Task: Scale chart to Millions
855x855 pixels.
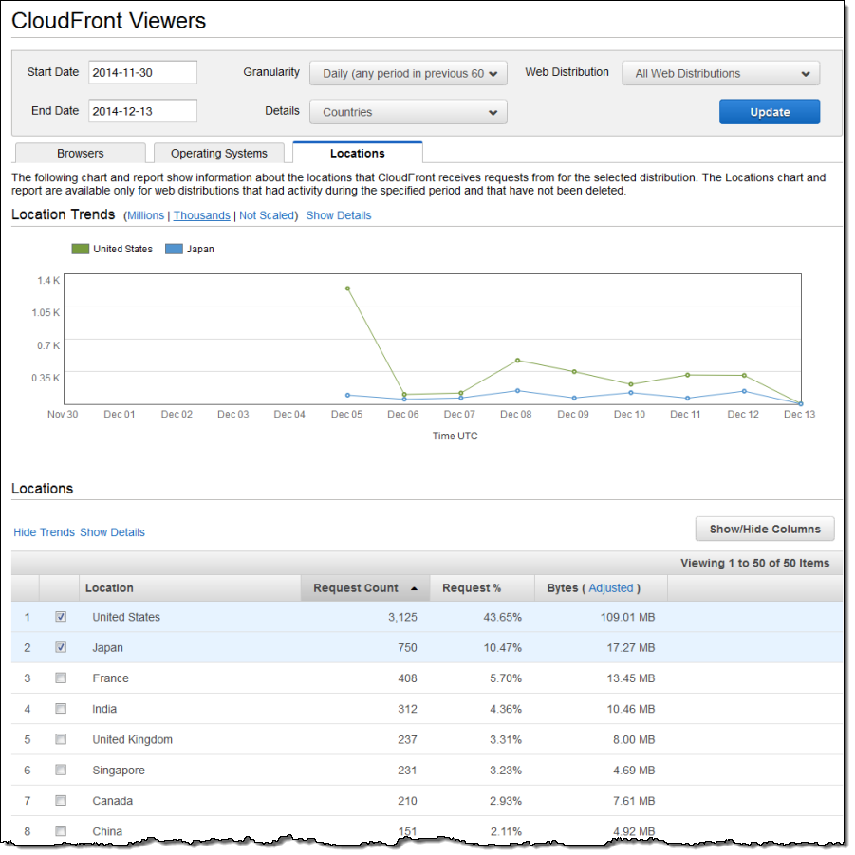Action: coord(145,215)
